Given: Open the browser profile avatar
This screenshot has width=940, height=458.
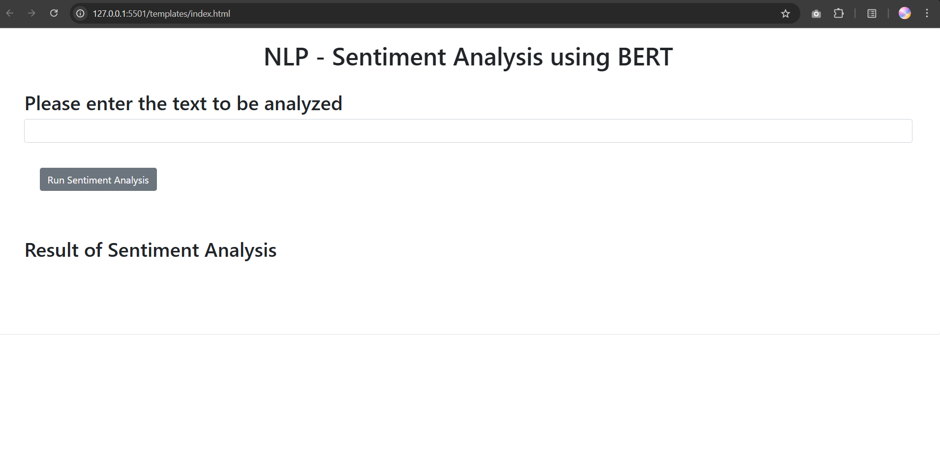Looking at the screenshot, I should [x=905, y=13].
